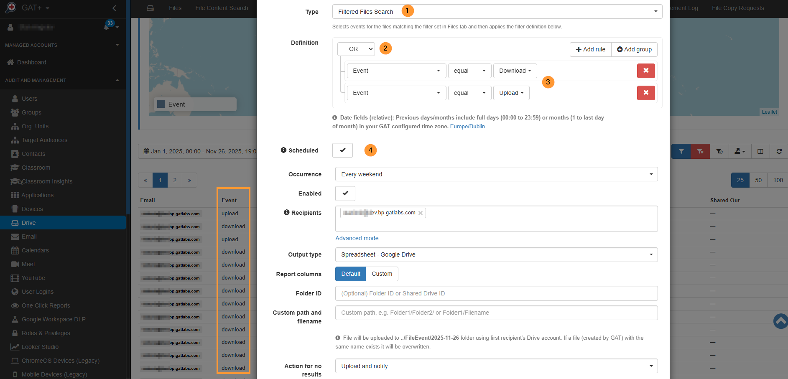
Task: Click the clear filter funnel icon
Action: pos(700,151)
